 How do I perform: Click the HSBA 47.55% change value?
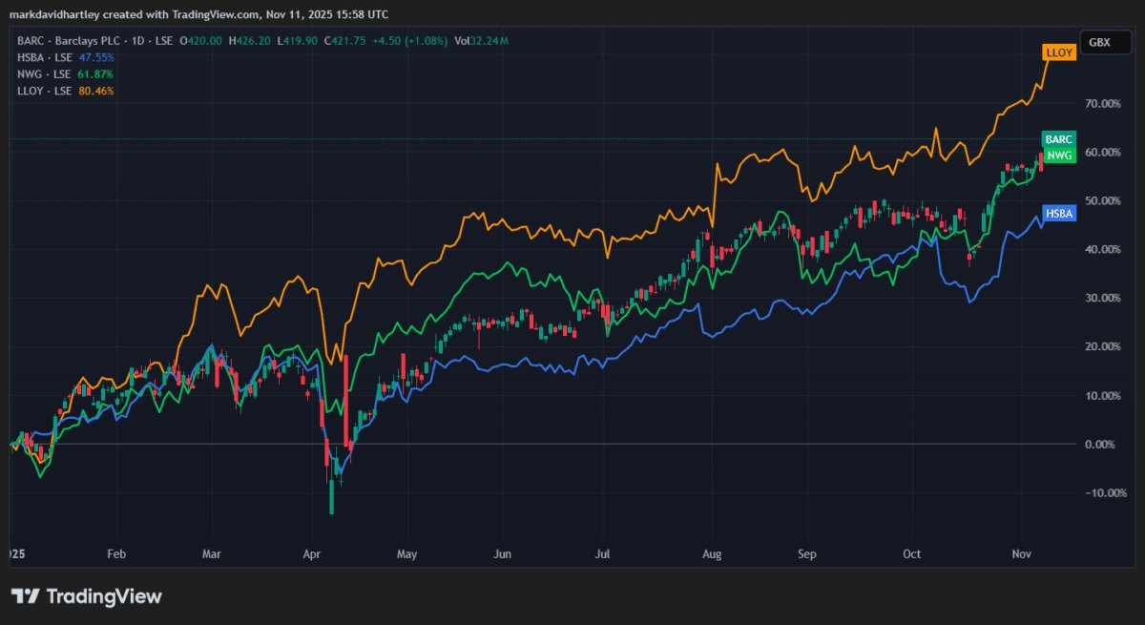coord(95,57)
